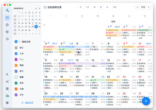Open the user profile avatar icon
Image resolution: width=156 pixels, height=110 pixels.
point(7,10)
